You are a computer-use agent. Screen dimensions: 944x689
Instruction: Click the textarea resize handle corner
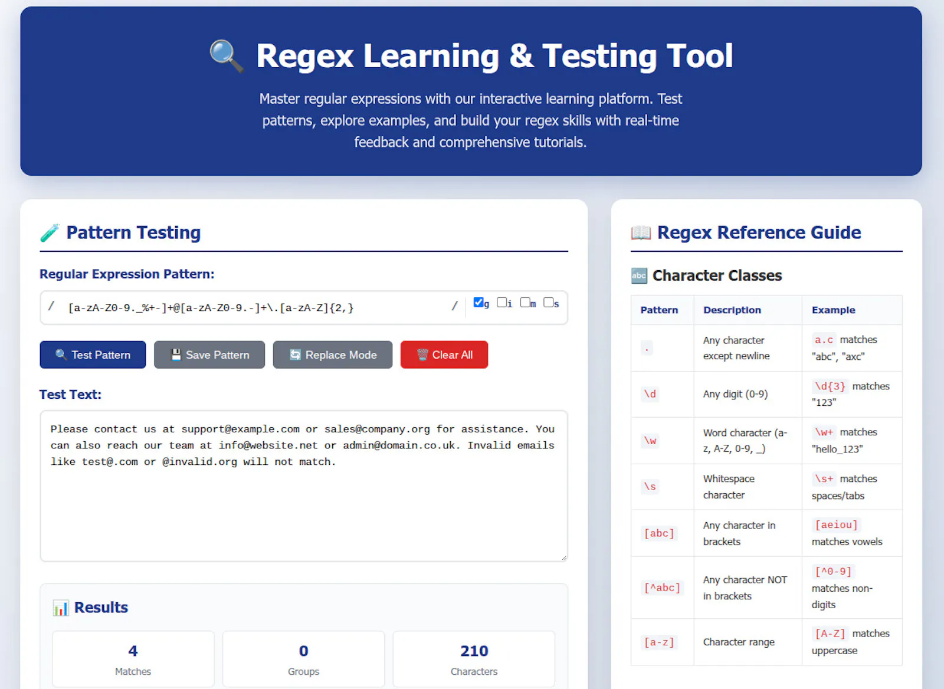(x=563, y=557)
